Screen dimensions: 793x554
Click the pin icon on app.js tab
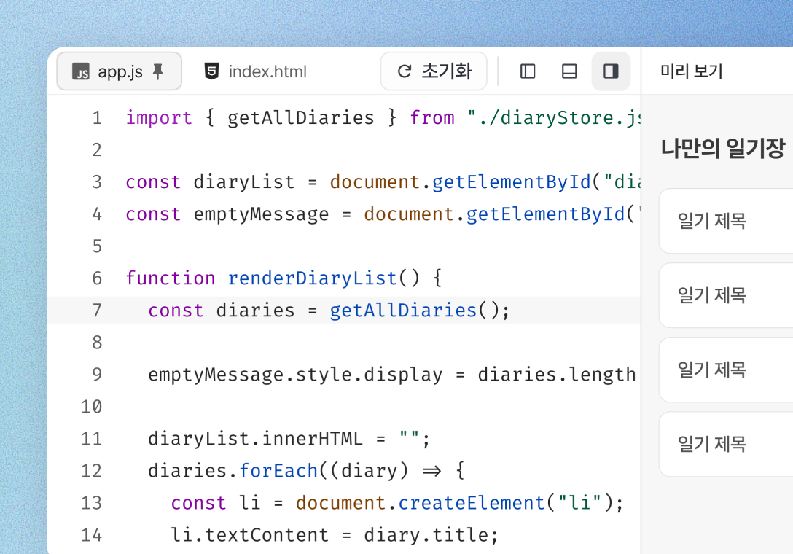[158, 71]
